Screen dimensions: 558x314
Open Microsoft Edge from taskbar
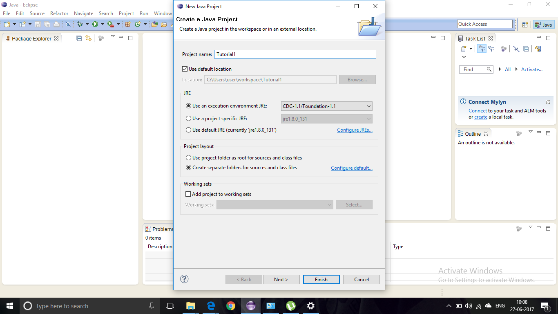pyautogui.click(x=211, y=306)
